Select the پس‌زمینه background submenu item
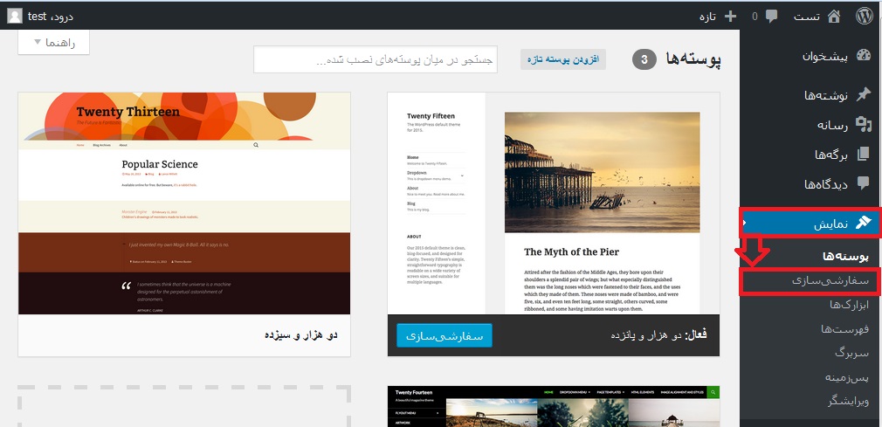Viewport: 882px width, 427px height. (x=847, y=377)
